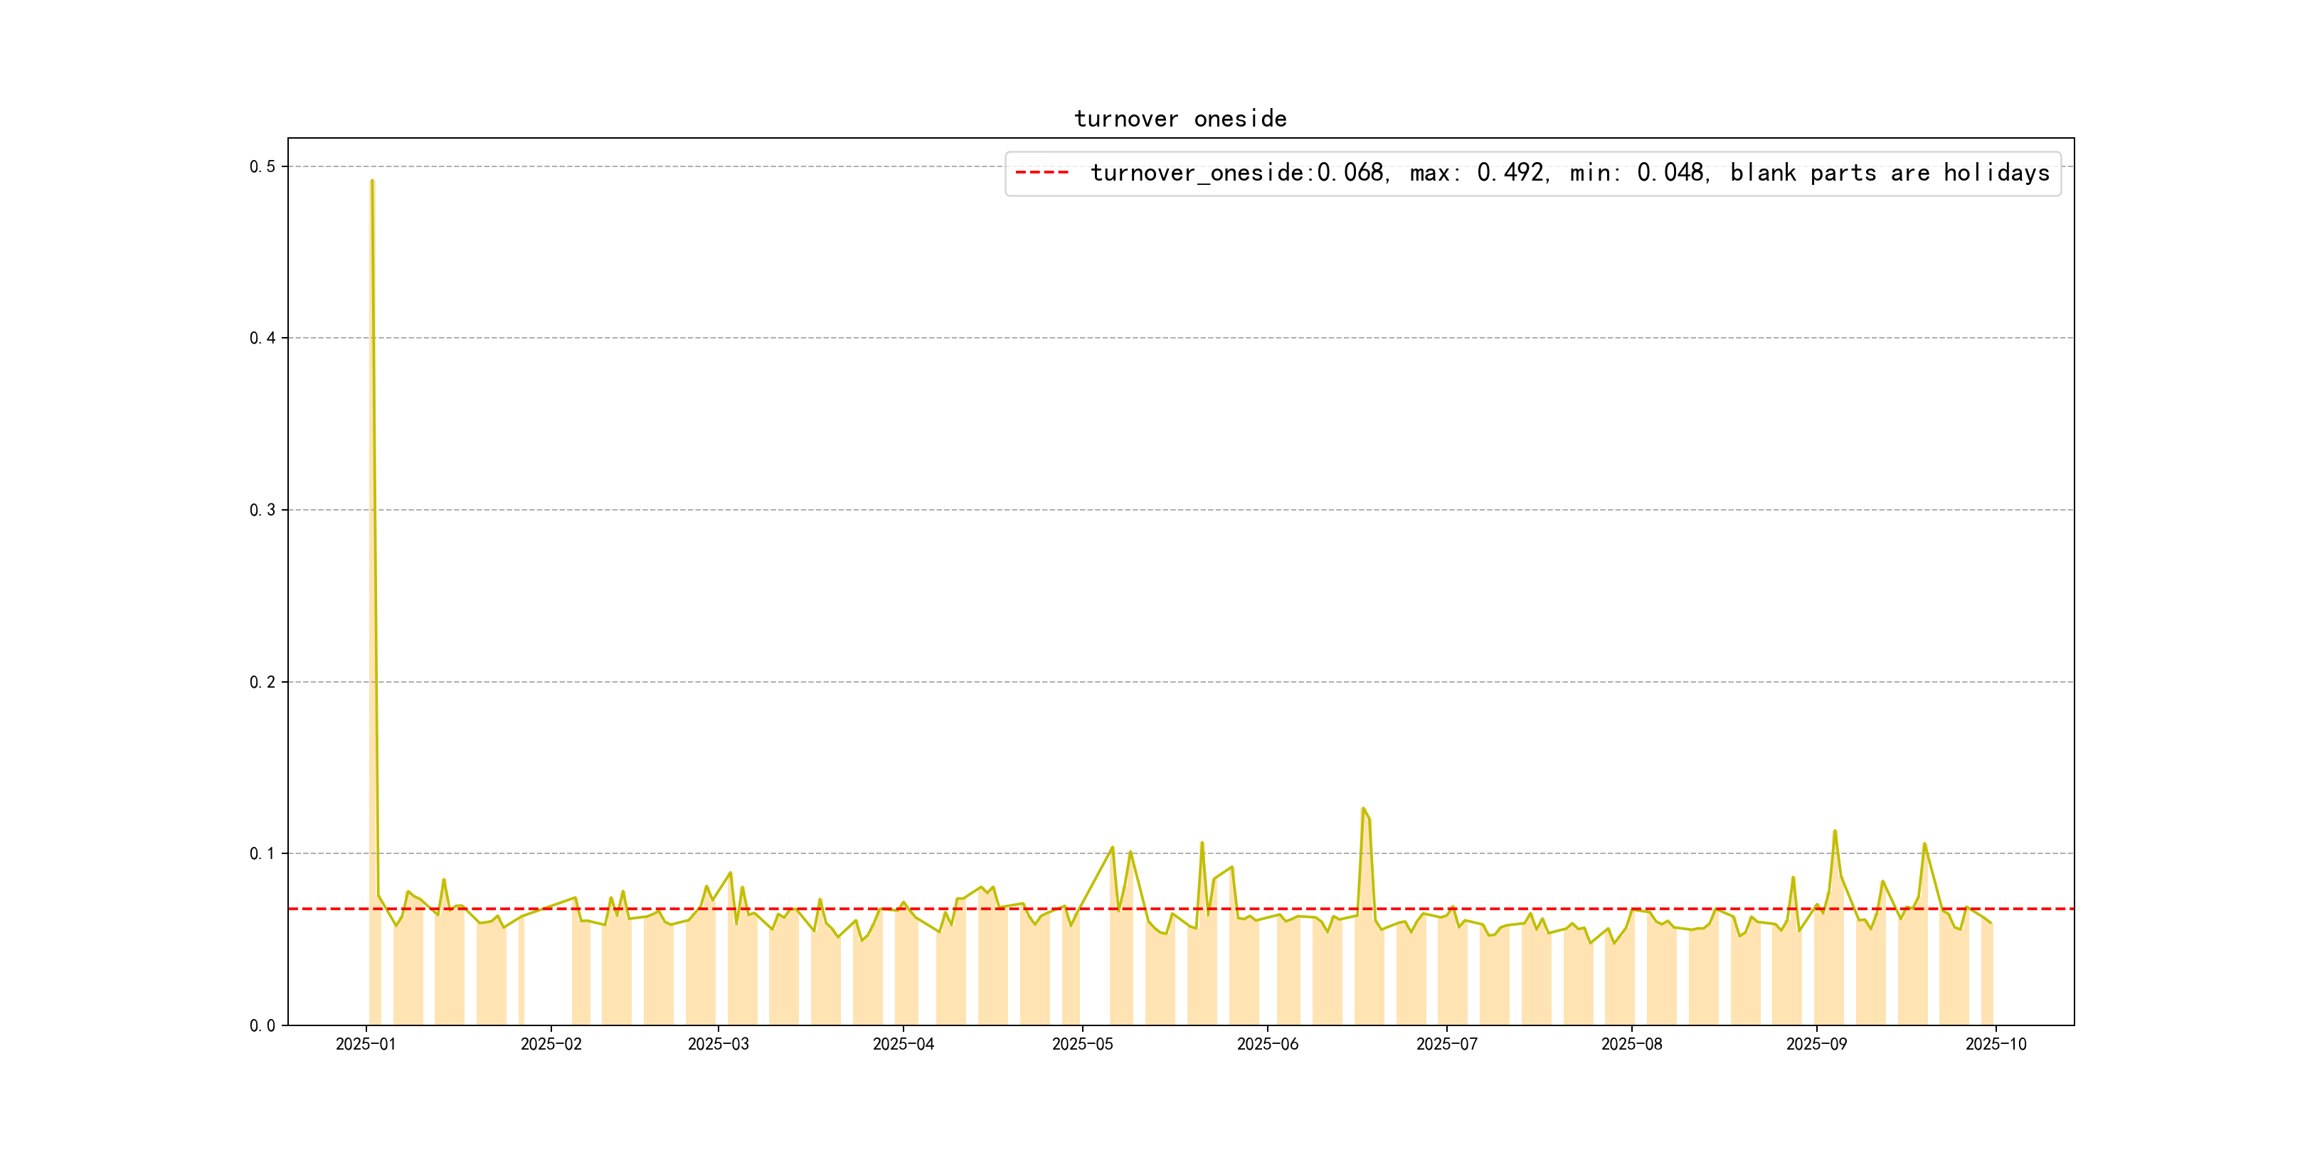Click the 0.2 y-axis tick label

[263, 681]
